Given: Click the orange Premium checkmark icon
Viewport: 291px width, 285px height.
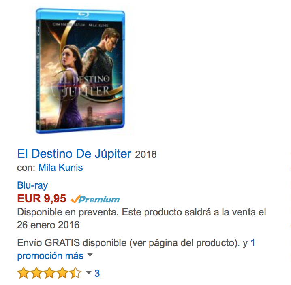Looking at the screenshot, I should pos(75,199).
